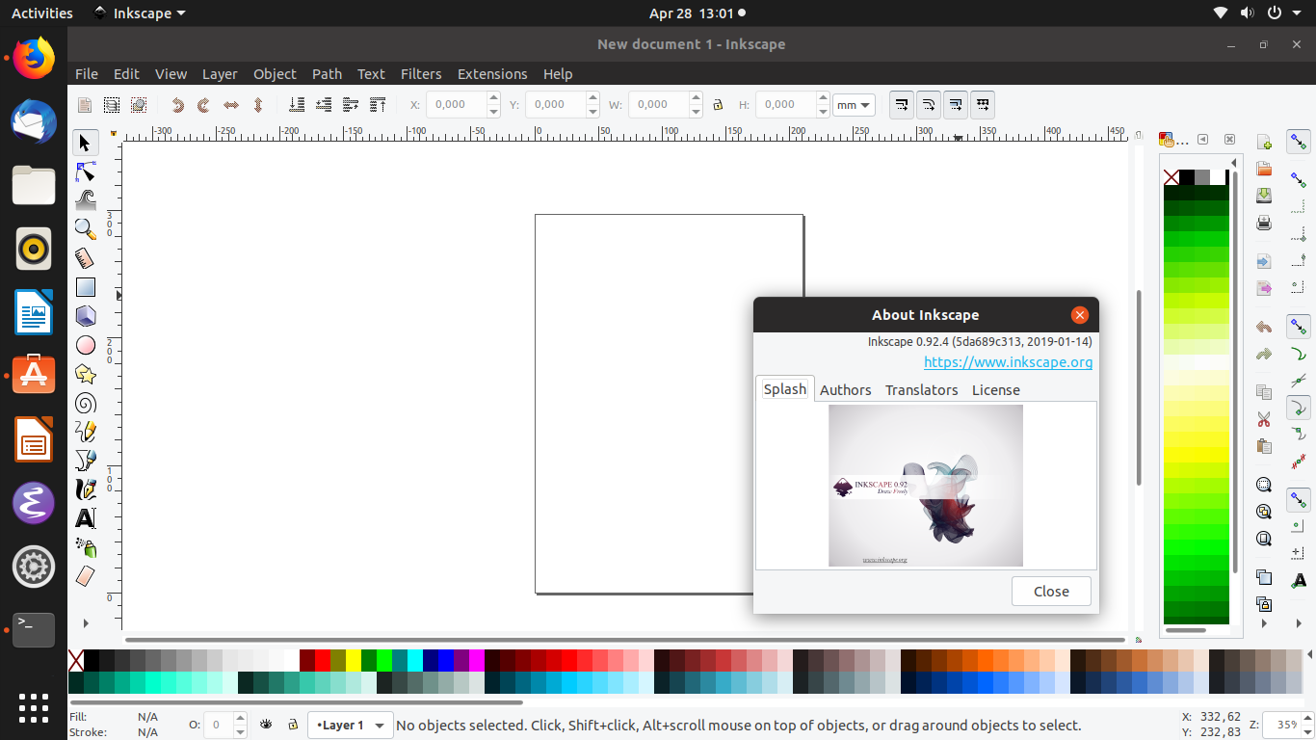This screenshot has height=740, width=1316.
Task: Select the Node editing tool
Action: click(85, 172)
